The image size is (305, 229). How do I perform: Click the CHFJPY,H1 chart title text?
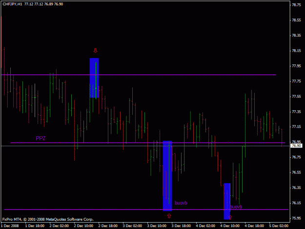click(12, 4)
